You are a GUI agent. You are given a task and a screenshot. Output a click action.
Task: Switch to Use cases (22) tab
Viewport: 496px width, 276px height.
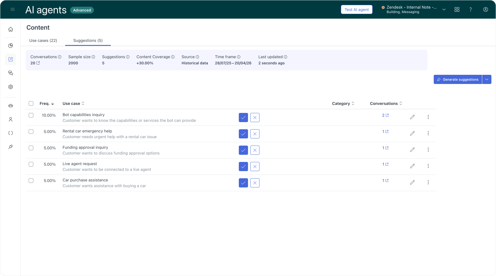pos(43,40)
